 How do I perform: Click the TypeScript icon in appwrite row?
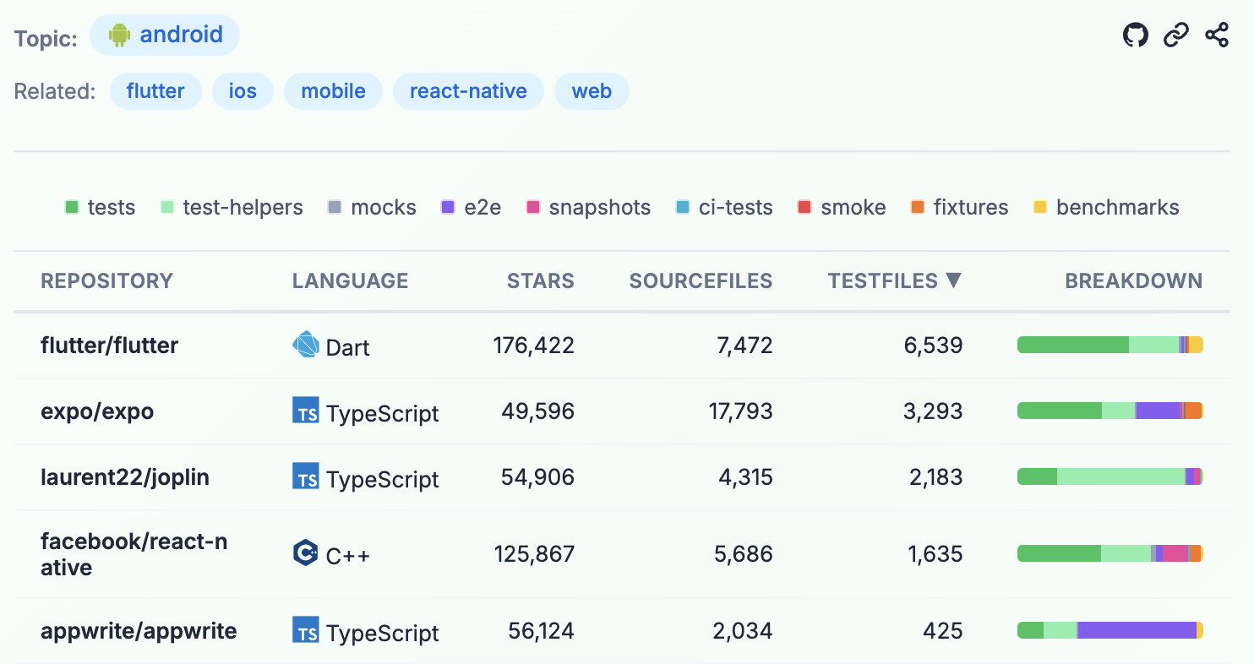(306, 630)
